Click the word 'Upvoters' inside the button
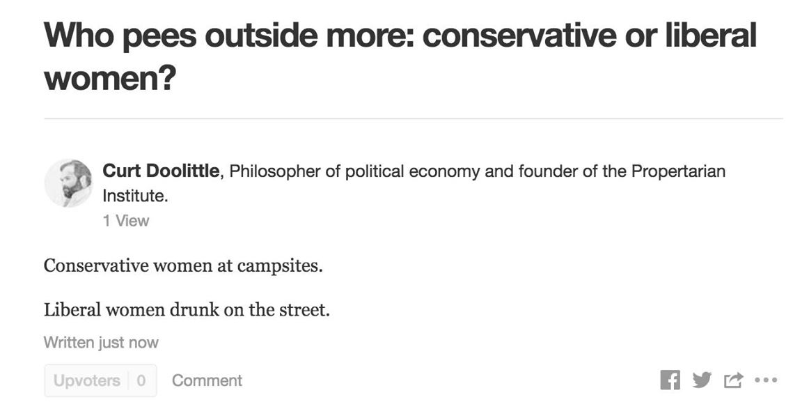The width and height of the screenshot is (809, 418). click(x=86, y=380)
